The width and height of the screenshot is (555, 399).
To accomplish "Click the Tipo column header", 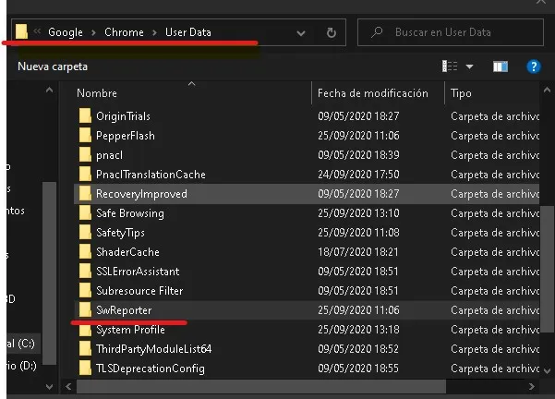I will pyautogui.click(x=461, y=93).
